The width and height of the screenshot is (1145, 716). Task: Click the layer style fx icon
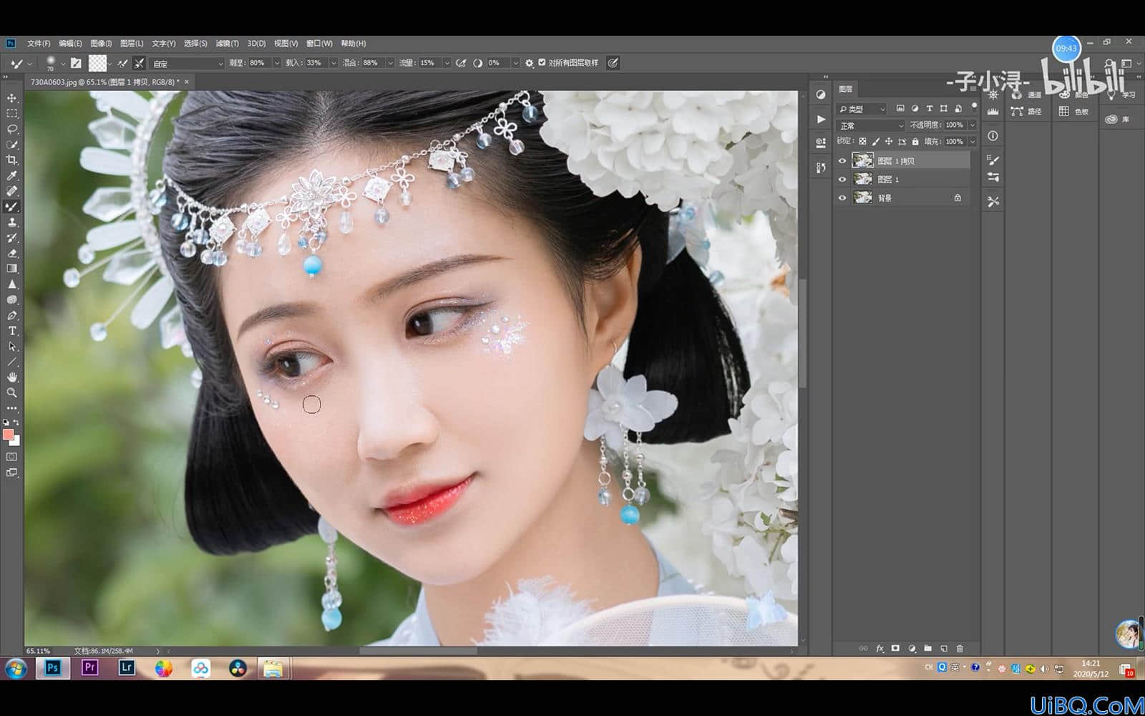[880, 649]
